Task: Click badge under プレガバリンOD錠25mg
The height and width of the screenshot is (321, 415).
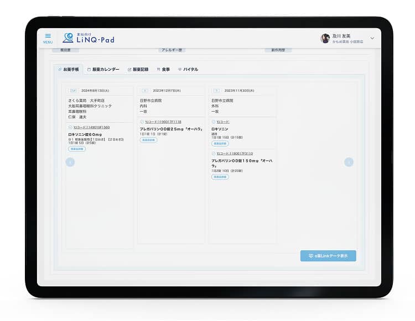Action: (148, 140)
